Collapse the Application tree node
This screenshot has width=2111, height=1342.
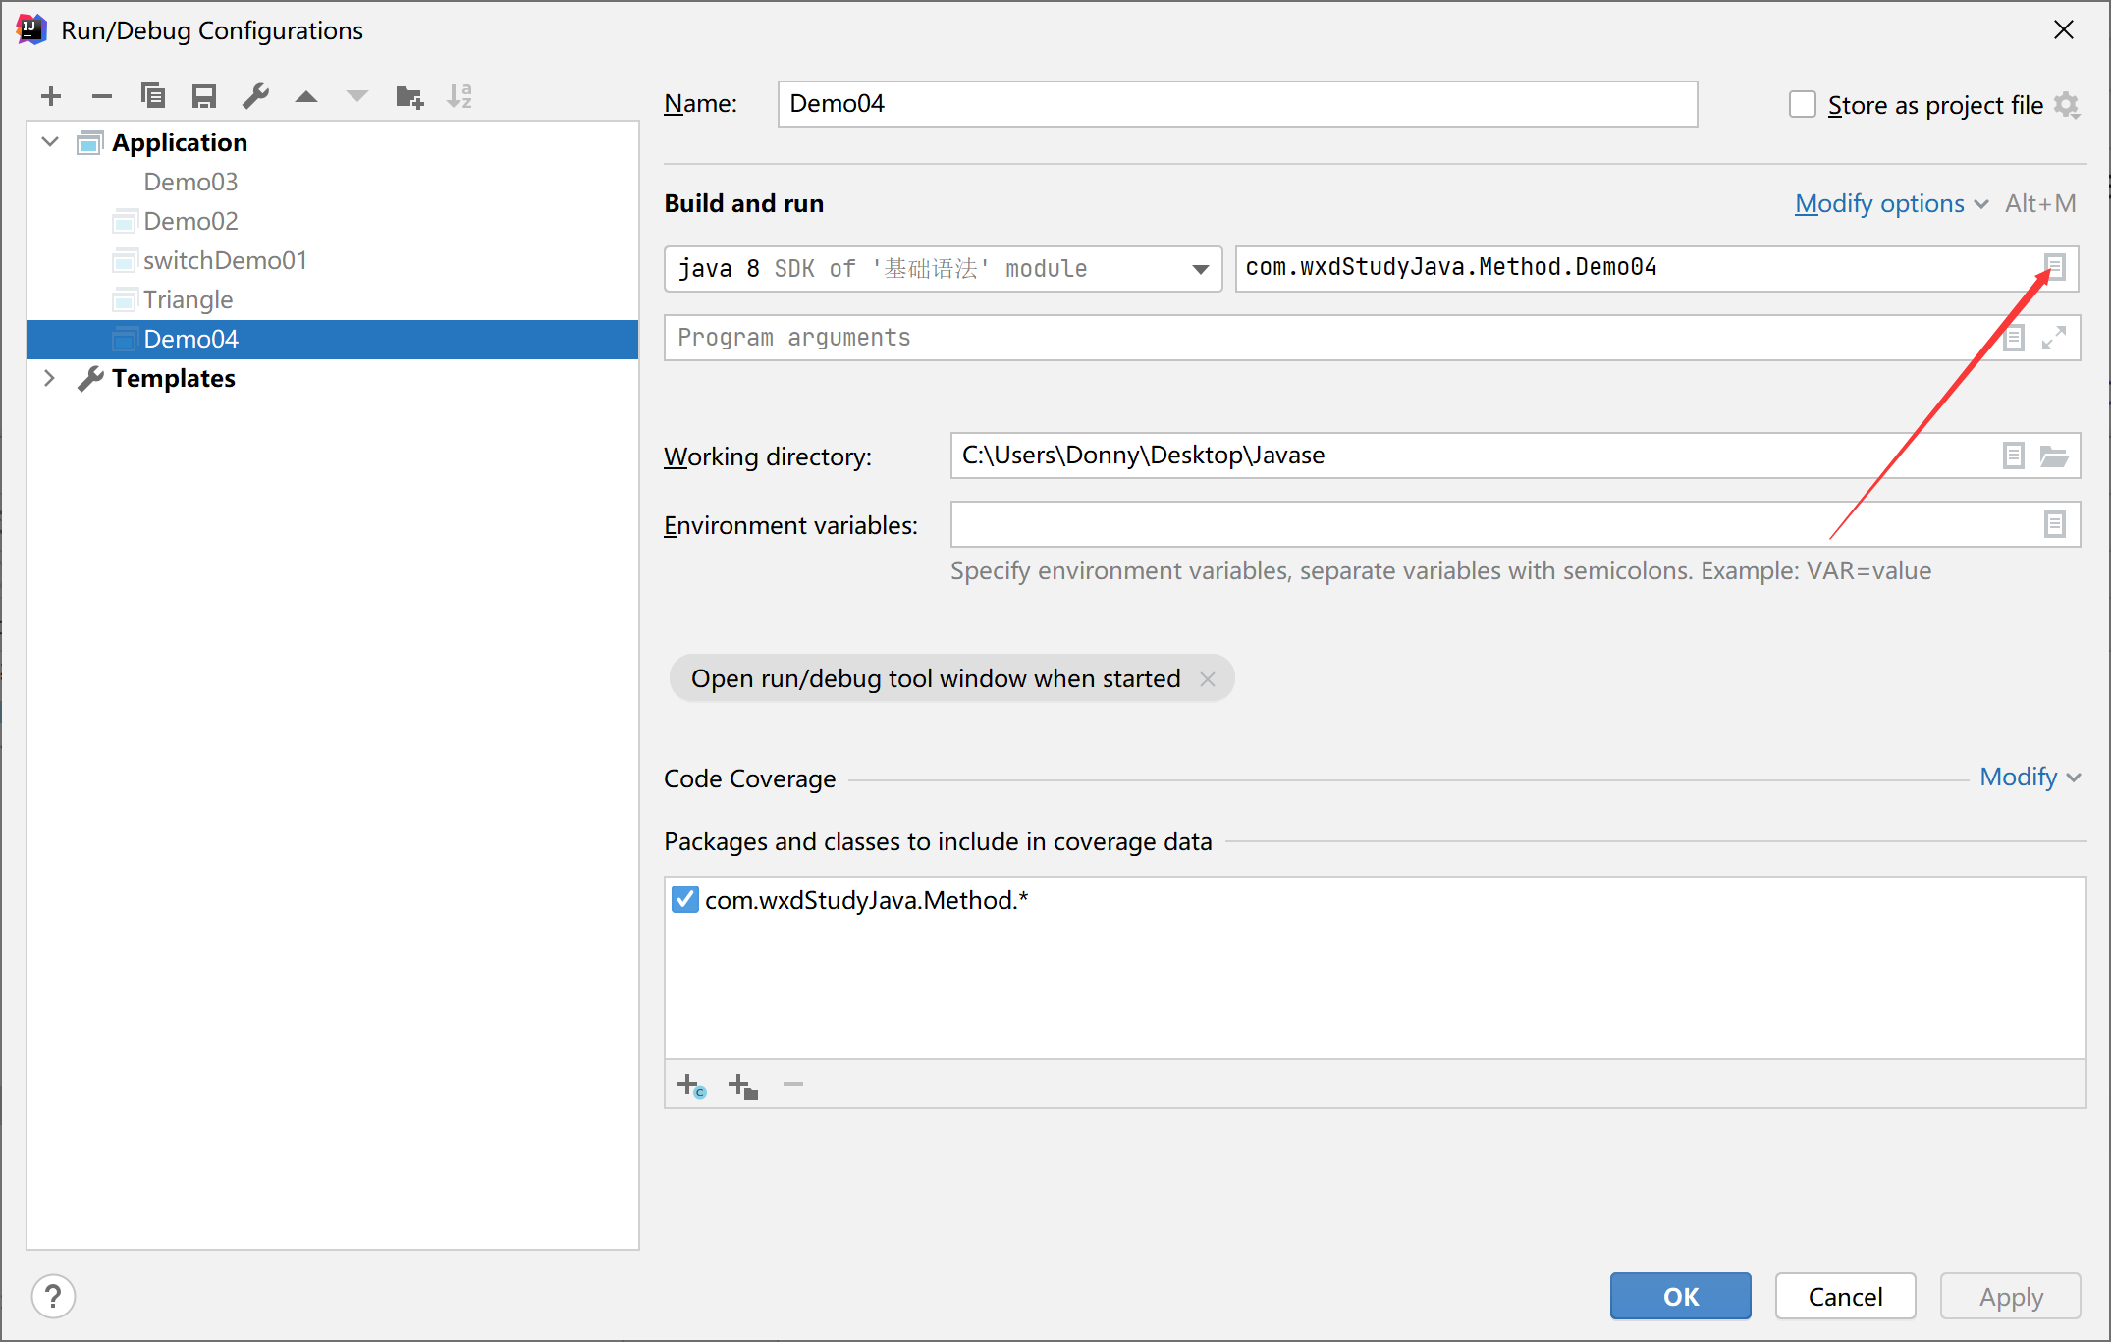[x=50, y=142]
